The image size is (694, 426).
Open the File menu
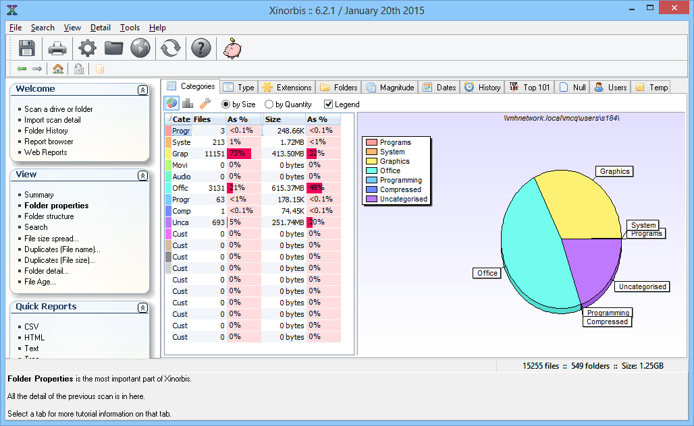(x=16, y=28)
